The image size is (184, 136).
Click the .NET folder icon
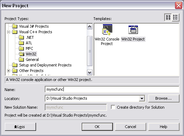21,37
